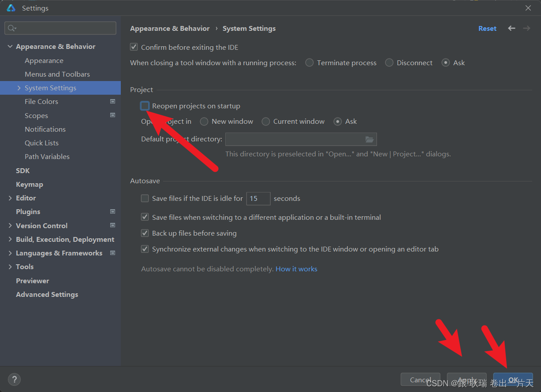Toggle Confirm before exiting the IDE

pos(134,47)
